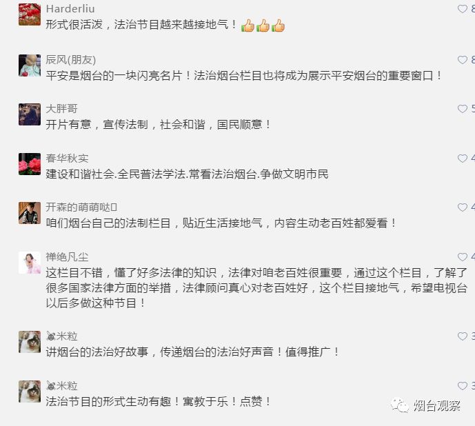Tap the heart beside 禅绝凡尘's comment
Viewport: 475px width, 426px height.
(463, 257)
